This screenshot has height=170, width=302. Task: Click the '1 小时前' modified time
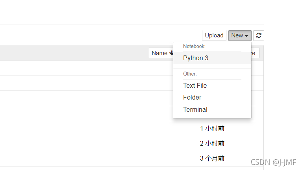[x=212, y=128]
